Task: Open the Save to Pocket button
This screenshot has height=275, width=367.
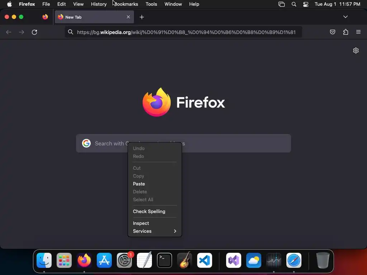Action: 332,32
